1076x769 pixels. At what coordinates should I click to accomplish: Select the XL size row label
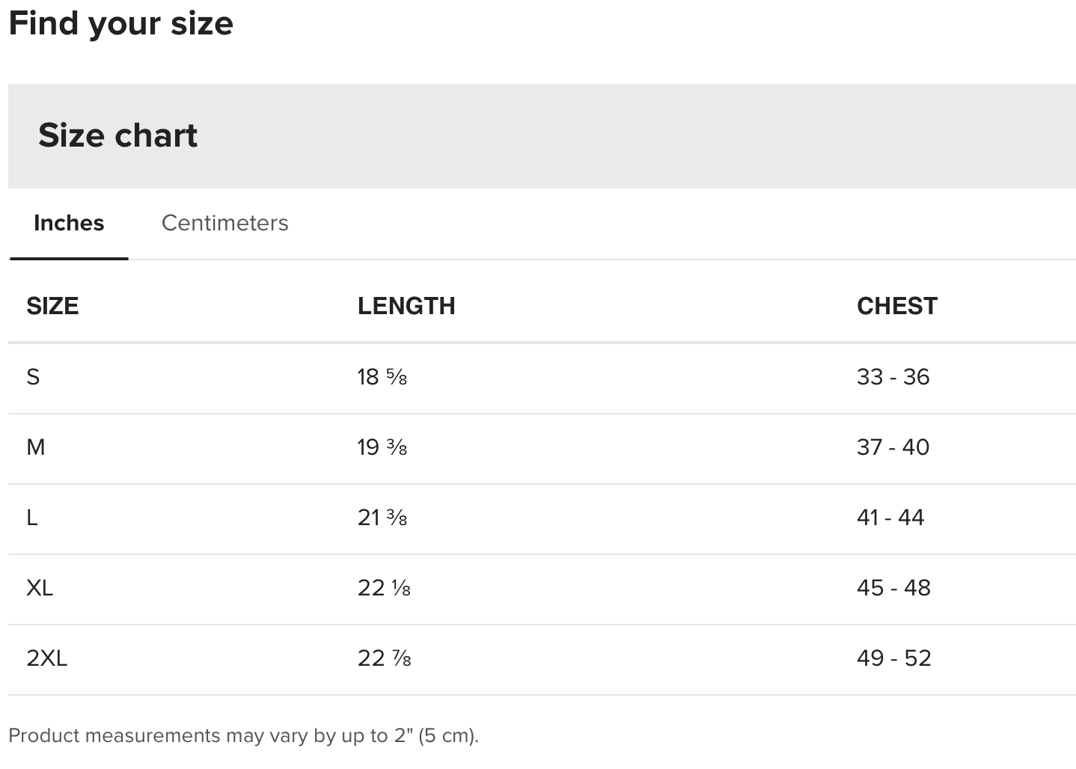tap(40, 588)
